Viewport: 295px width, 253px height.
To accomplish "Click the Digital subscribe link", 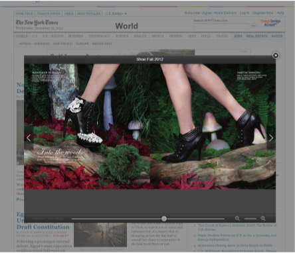I will pos(206,13).
